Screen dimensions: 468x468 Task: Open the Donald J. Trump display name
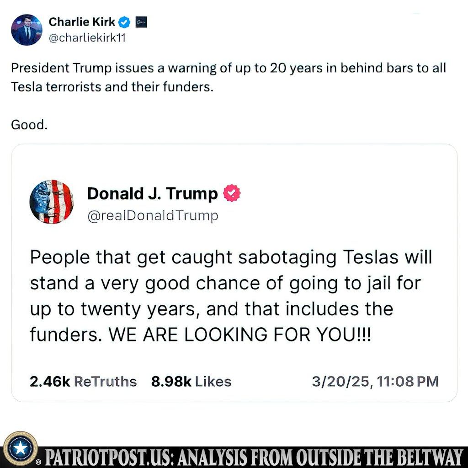(x=152, y=194)
